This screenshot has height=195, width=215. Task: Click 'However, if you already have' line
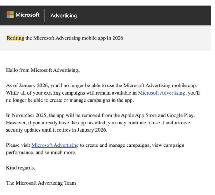click(x=98, y=123)
